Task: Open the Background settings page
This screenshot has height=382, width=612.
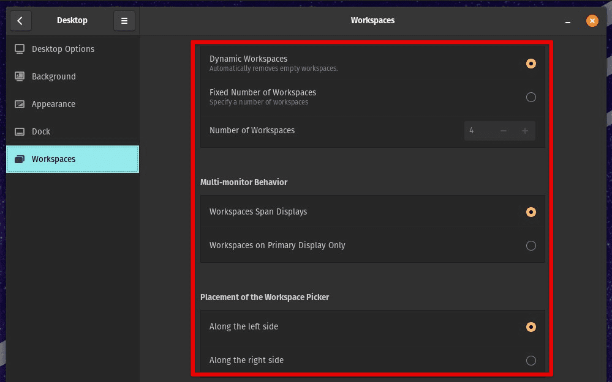Action: [73, 76]
